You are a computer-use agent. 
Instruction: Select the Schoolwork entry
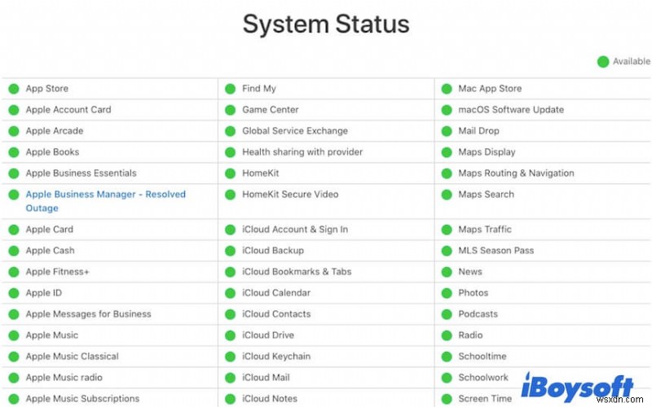483,378
